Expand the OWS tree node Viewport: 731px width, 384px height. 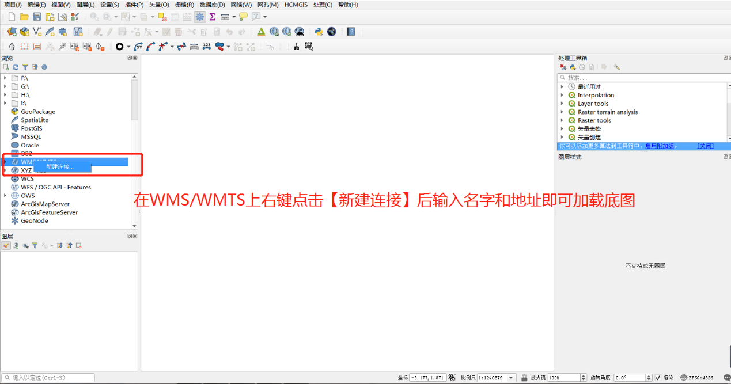tap(5, 196)
